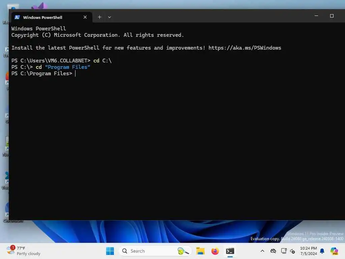Open network status tray icon
The width and height of the screenshot is (345, 259).
284,251
